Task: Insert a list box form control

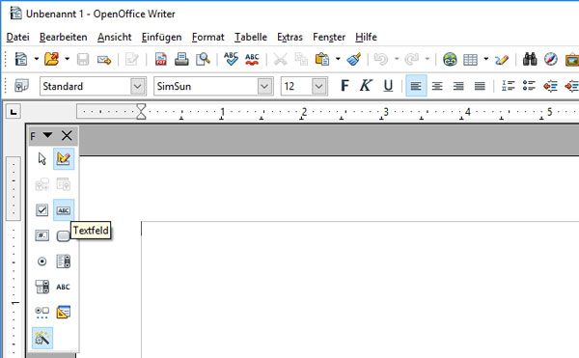Action: click(63, 262)
